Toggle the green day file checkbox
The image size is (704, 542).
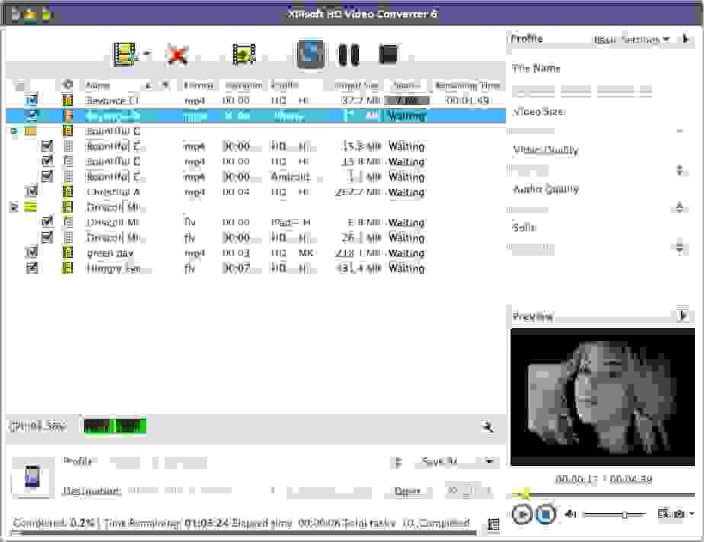pyautogui.click(x=31, y=253)
